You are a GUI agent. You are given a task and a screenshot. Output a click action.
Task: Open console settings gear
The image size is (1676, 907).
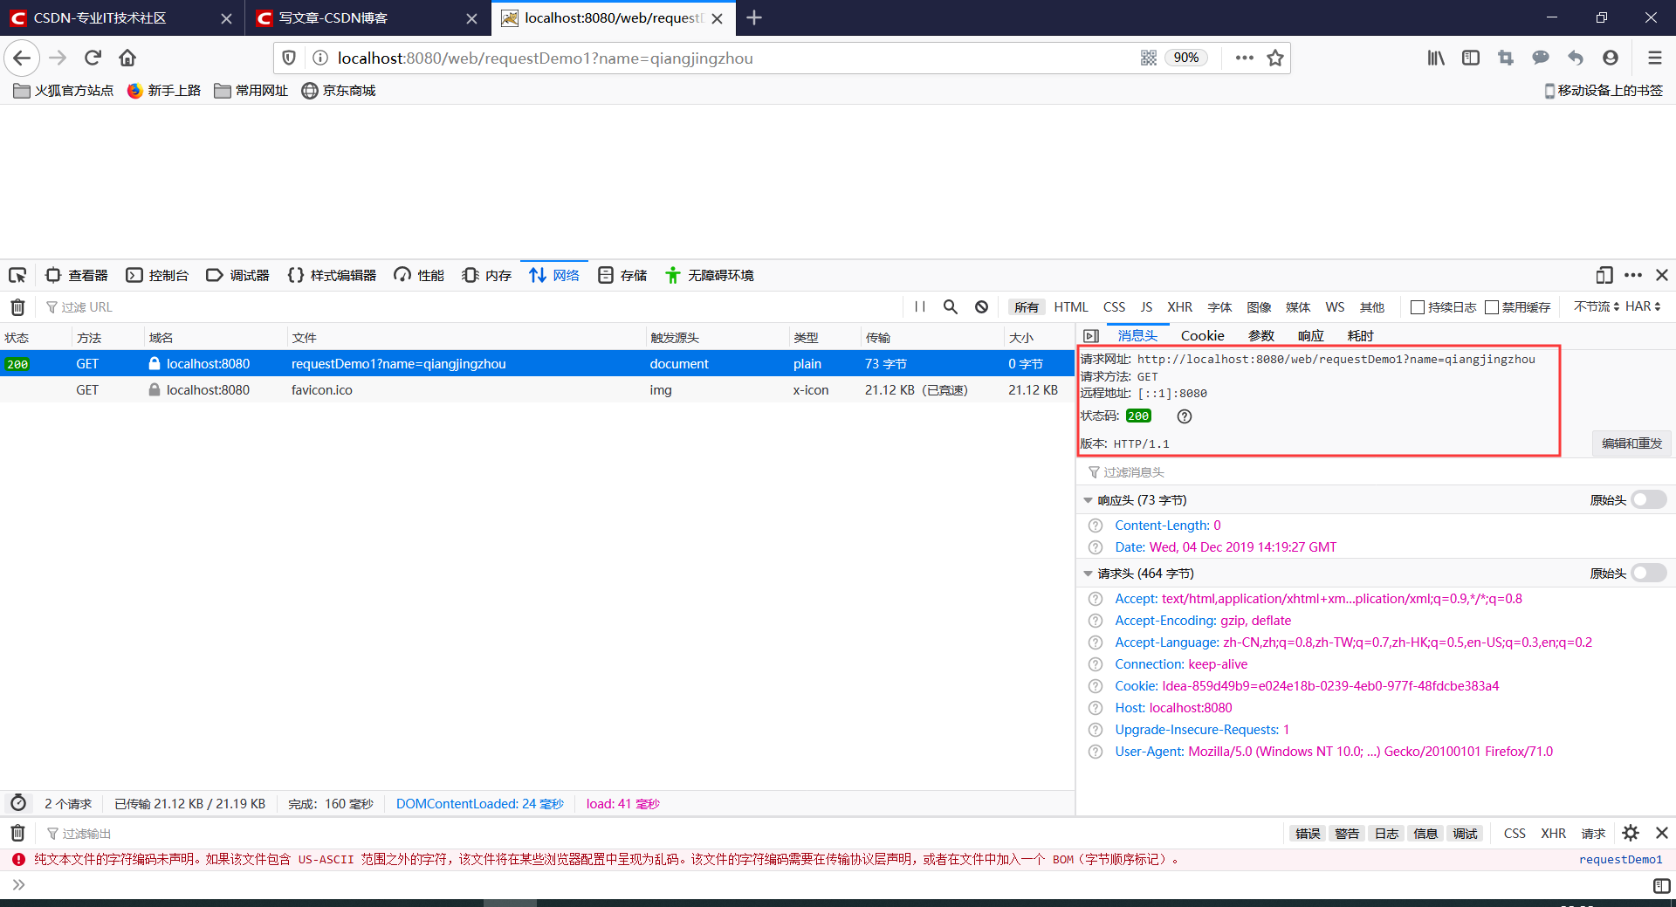tap(1631, 833)
